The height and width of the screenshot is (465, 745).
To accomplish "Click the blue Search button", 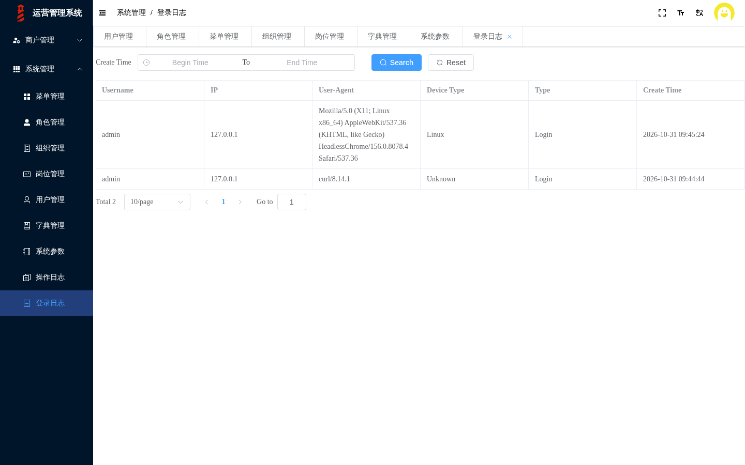I will tap(396, 63).
